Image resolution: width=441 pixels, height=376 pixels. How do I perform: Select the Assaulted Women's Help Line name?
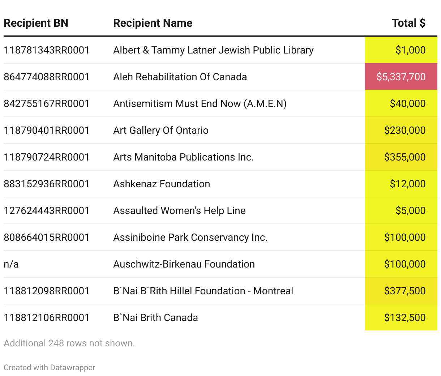(179, 210)
